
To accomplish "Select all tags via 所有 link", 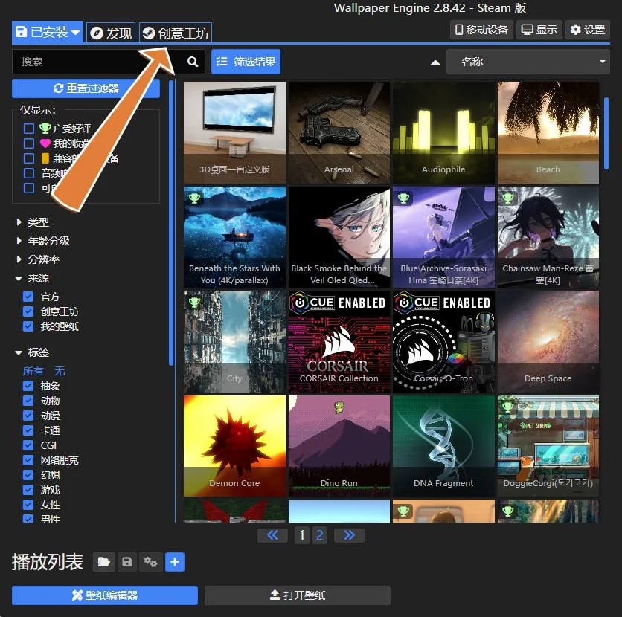I will (33, 371).
